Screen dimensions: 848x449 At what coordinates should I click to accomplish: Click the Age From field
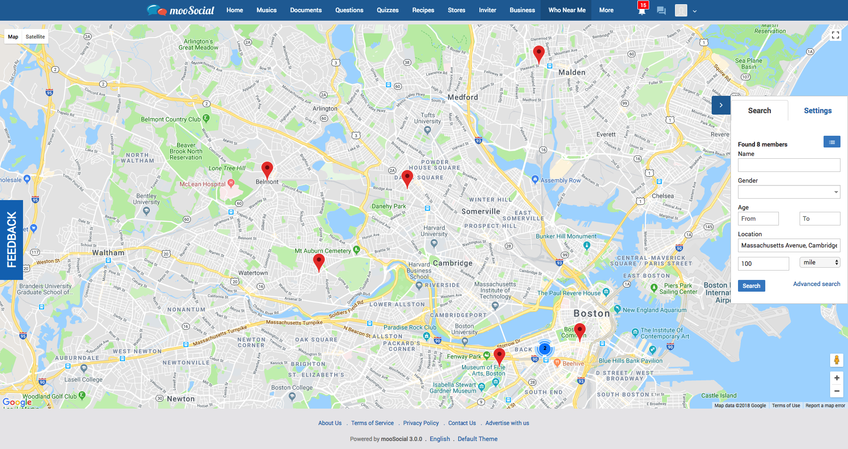(x=758, y=218)
